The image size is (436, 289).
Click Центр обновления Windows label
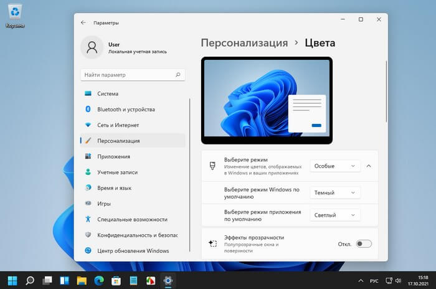click(x=133, y=250)
